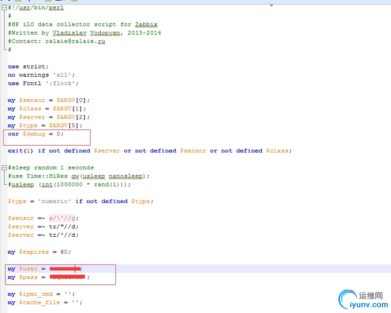Place cursor on "no warnings 'all';" line
Screen dimensions: 391x313
[41, 75]
